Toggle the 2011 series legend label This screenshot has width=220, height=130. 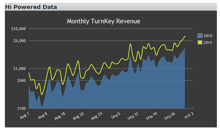[208, 42]
